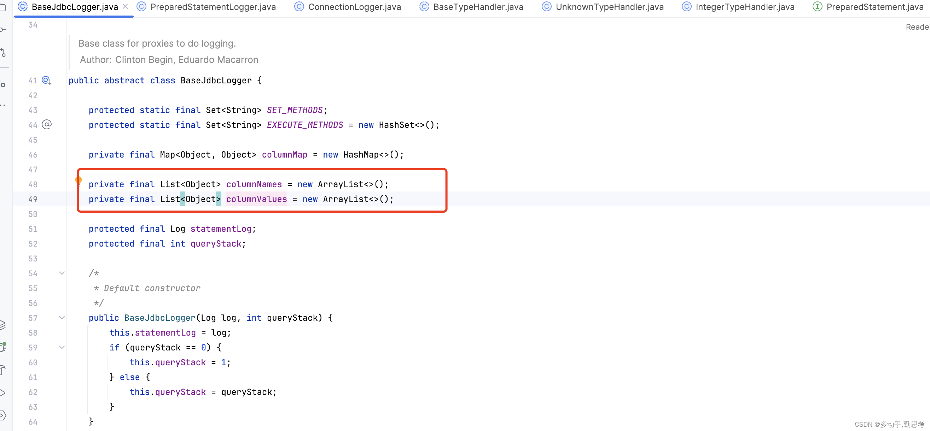Close the BaseJdbcLogger.java tab
Image resolution: width=930 pixels, height=431 pixels.
[x=125, y=6]
